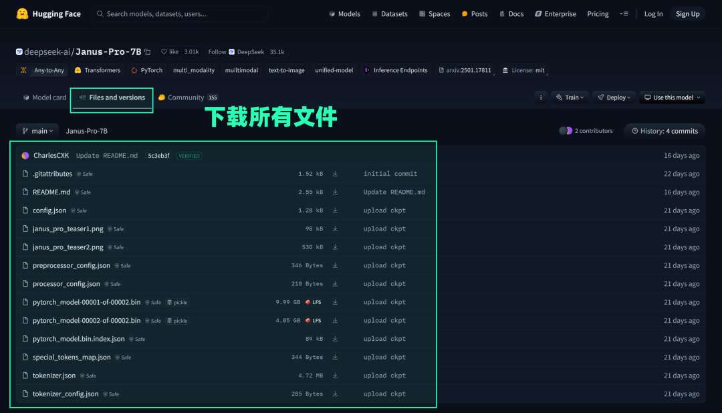The width and height of the screenshot is (722, 413).
Task: Download janus_pro_teaser1.png with the download icon
Action: click(x=335, y=229)
